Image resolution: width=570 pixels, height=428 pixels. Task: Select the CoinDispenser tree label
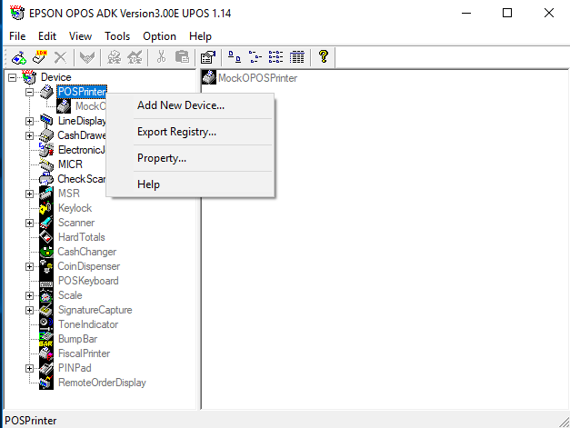[x=89, y=266]
